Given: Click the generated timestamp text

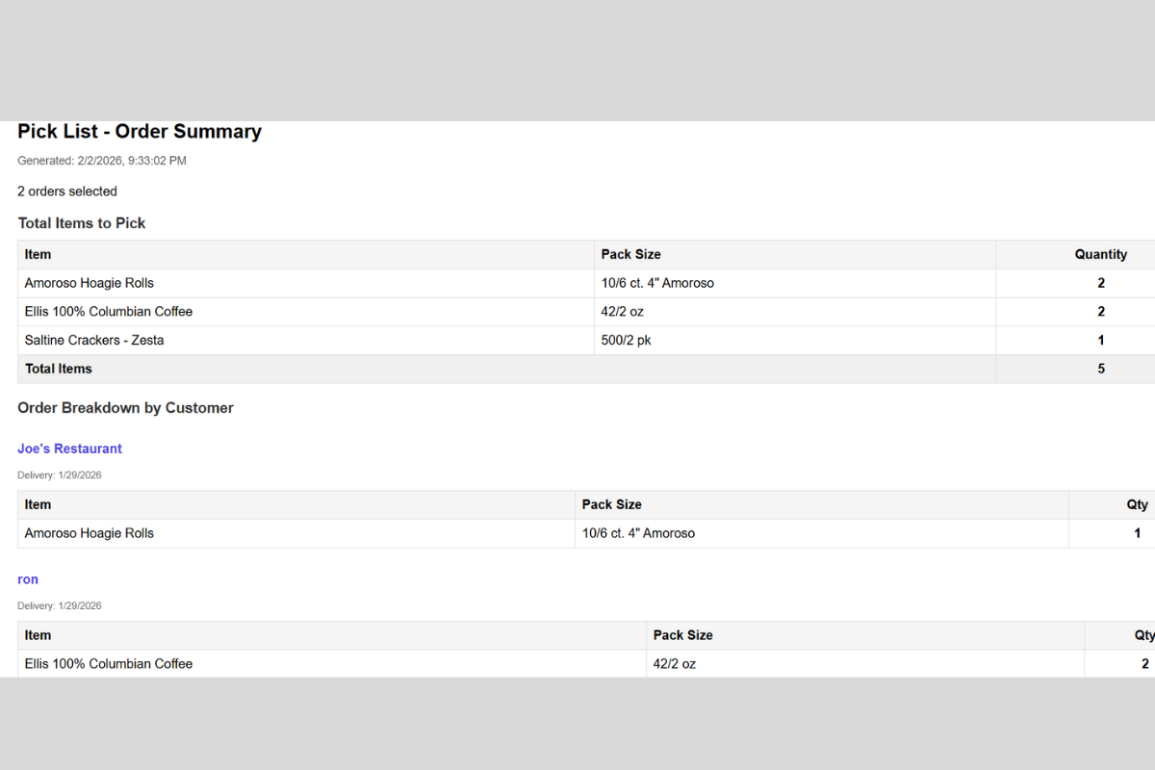Looking at the screenshot, I should tap(101, 161).
